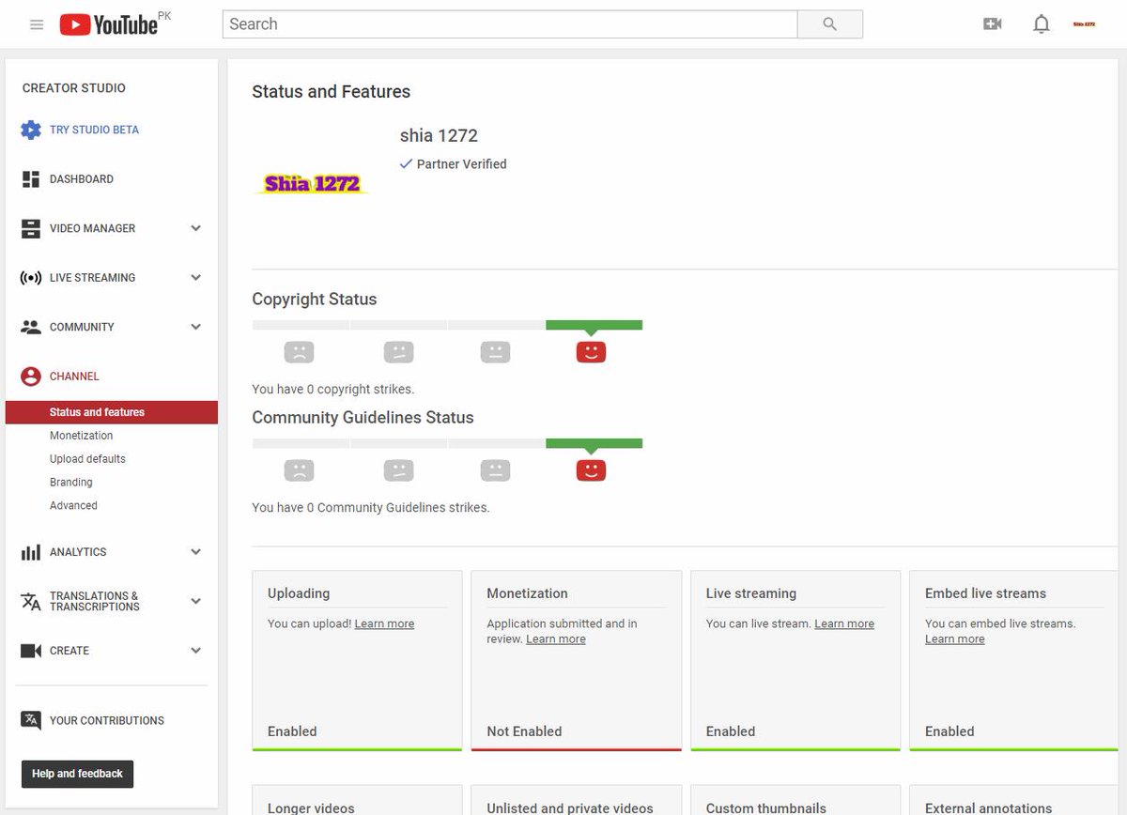Click the Live Streaming broadcast icon
Screen dimensions: 1127x815
click(x=31, y=278)
